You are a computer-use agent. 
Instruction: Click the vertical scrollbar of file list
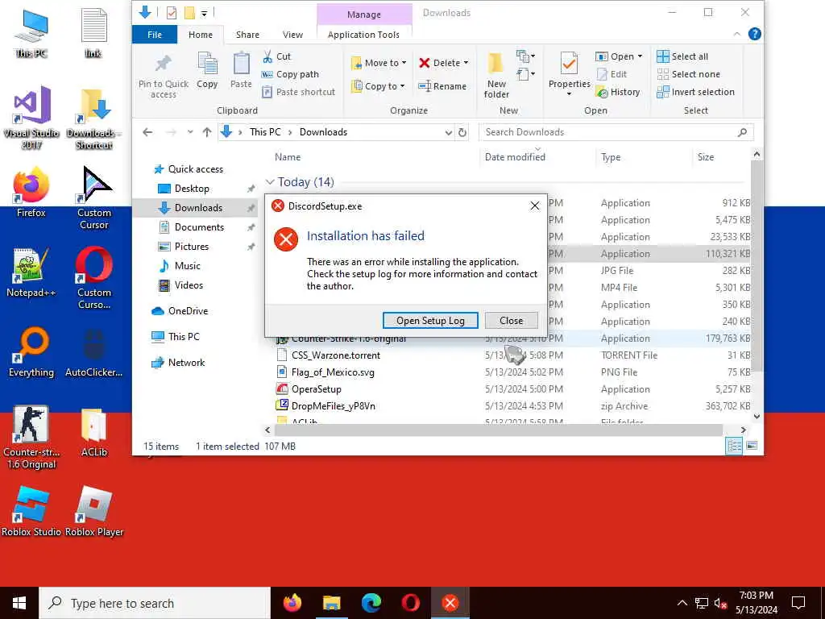pos(757,266)
